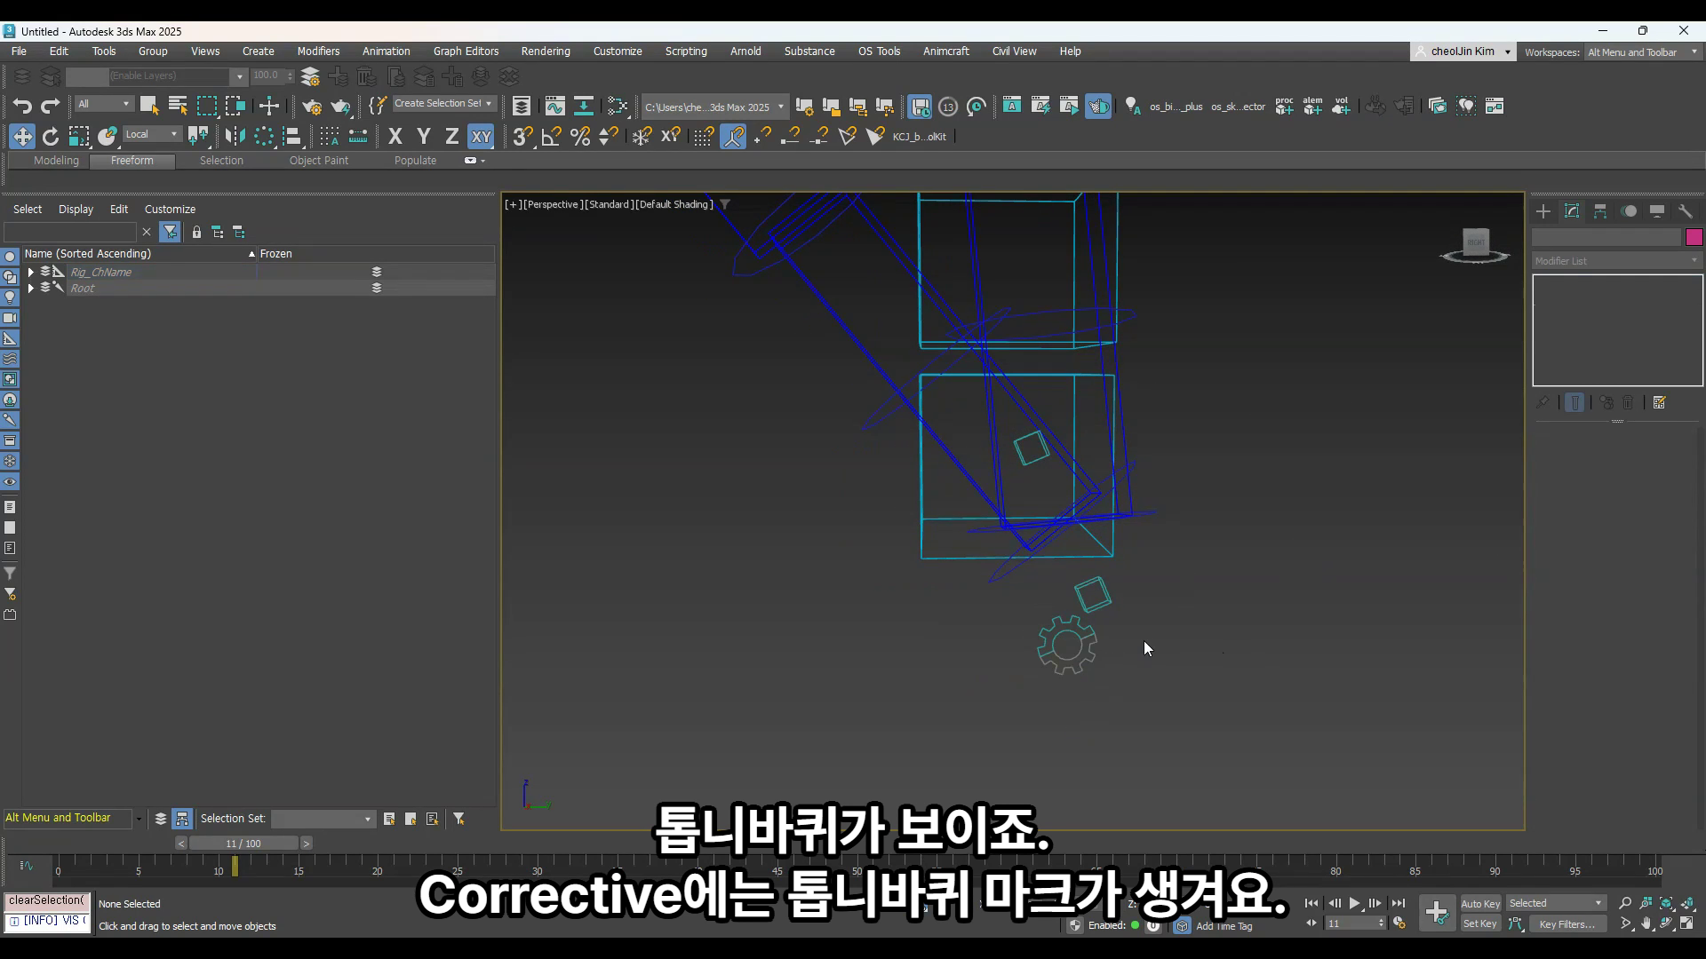The width and height of the screenshot is (1706, 959).
Task: Toggle the Auto Key mode
Action: pos(1480,903)
